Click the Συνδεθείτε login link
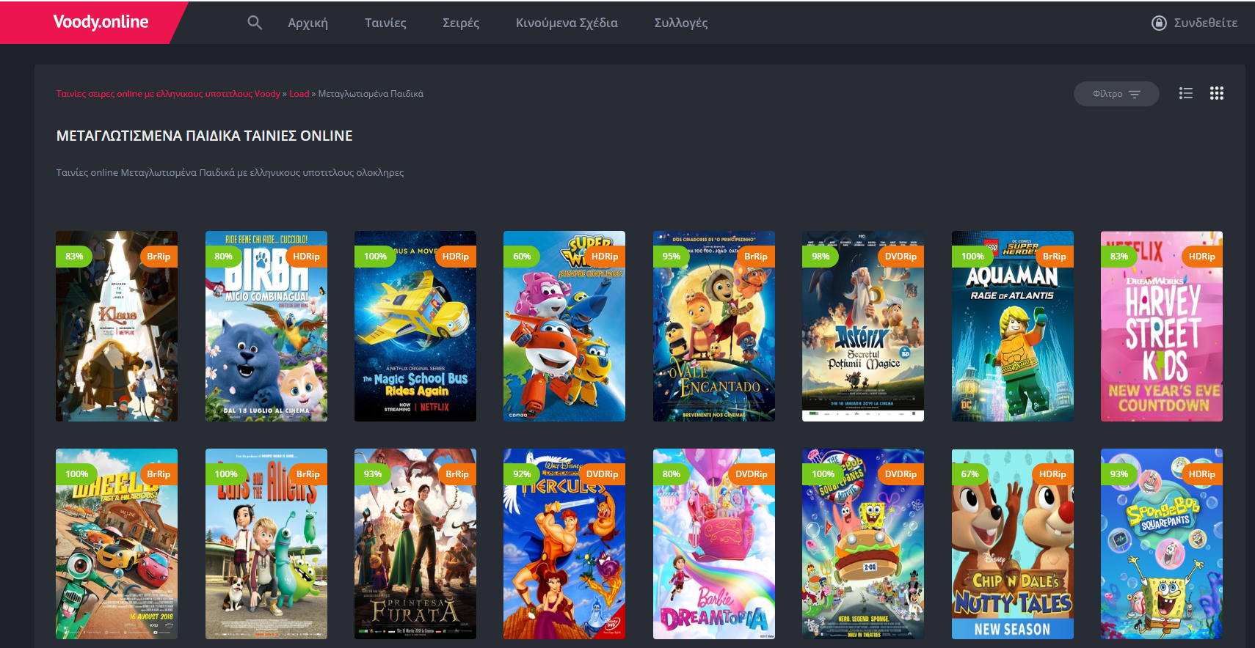 tap(1206, 23)
